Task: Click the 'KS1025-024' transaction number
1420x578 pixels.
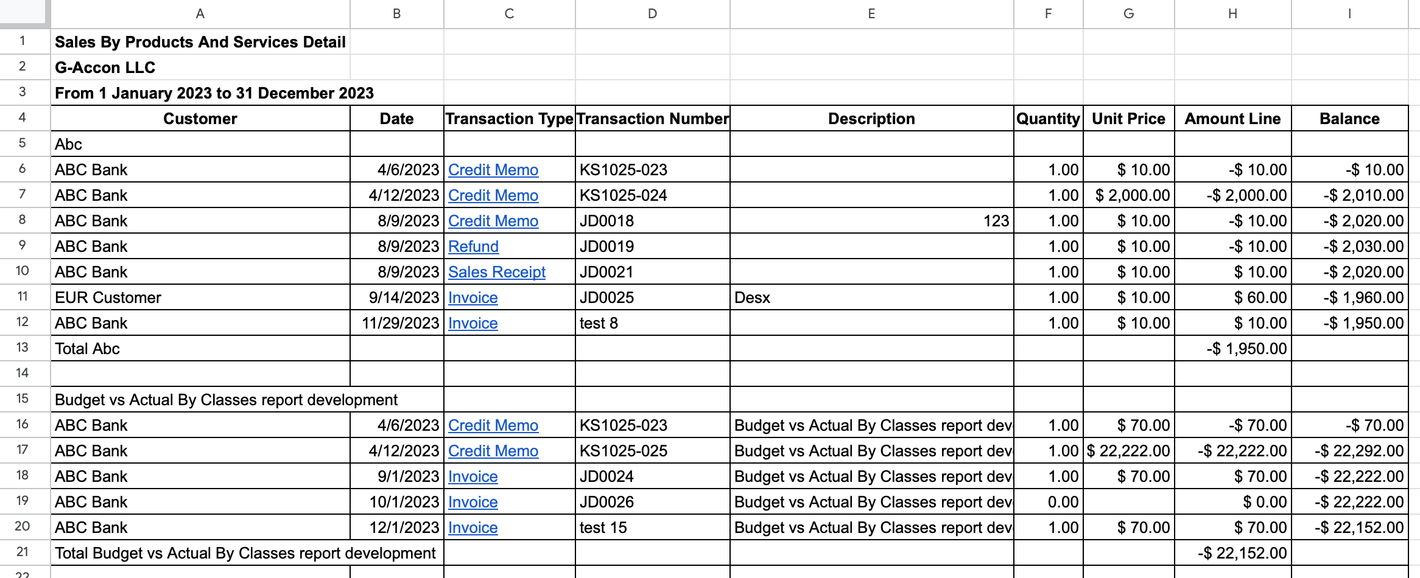Action: coord(653,195)
